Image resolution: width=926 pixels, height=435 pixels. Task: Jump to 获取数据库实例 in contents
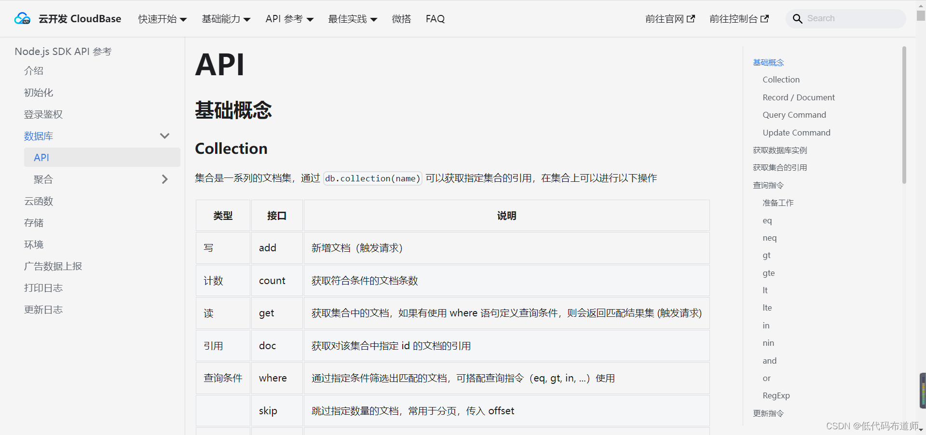[x=780, y=150]
